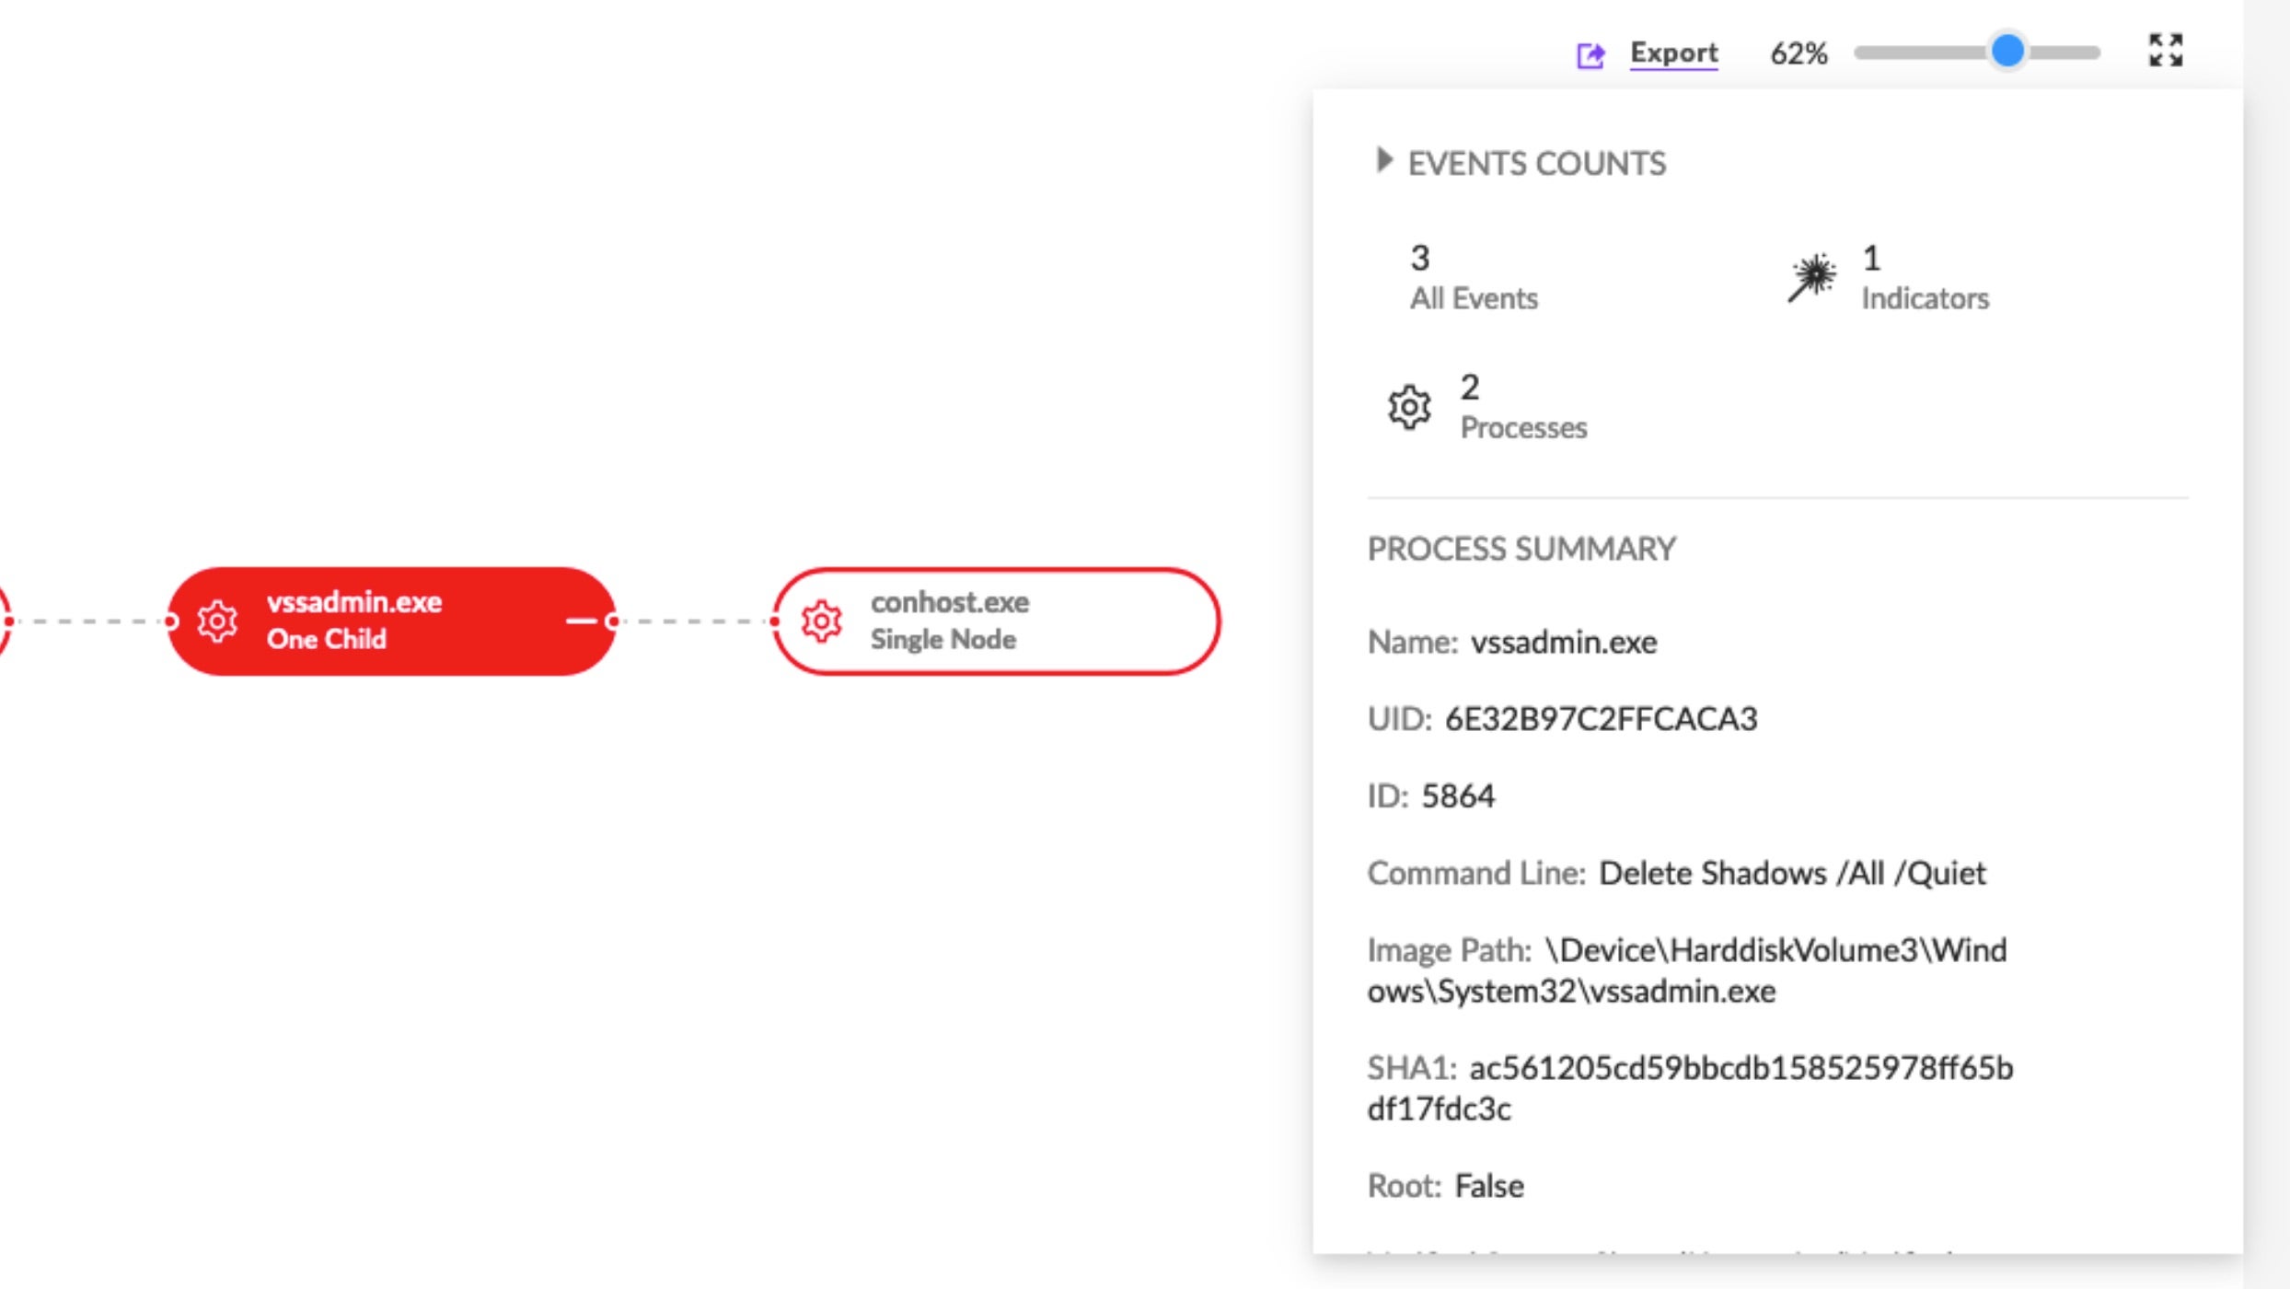Click gear icon on conhost.exe node
This screenshot has width=2290, height=1289.
(x=821, y=621)
